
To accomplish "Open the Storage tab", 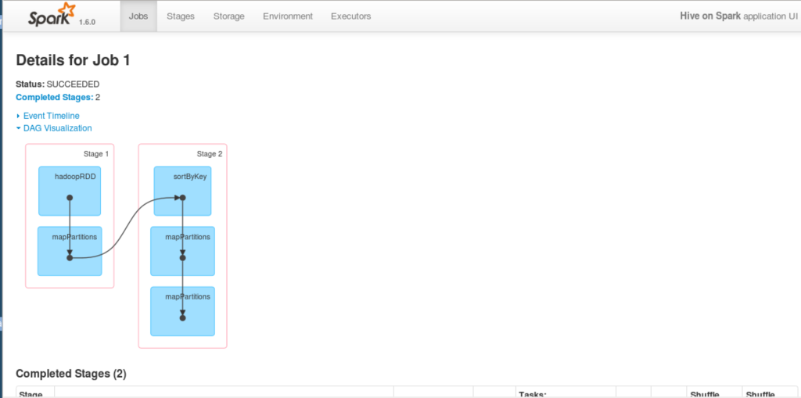I will pyautogui.click(x=229, y=16).
